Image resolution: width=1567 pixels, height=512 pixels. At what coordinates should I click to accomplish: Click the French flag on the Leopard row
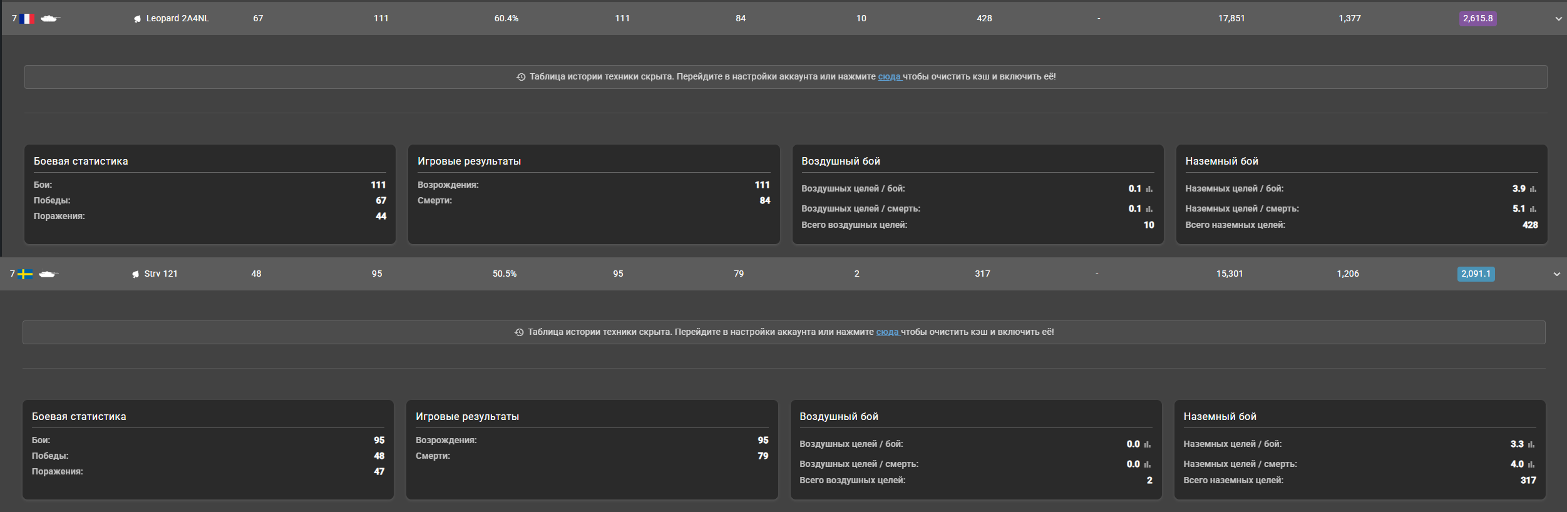coord(27,19)
